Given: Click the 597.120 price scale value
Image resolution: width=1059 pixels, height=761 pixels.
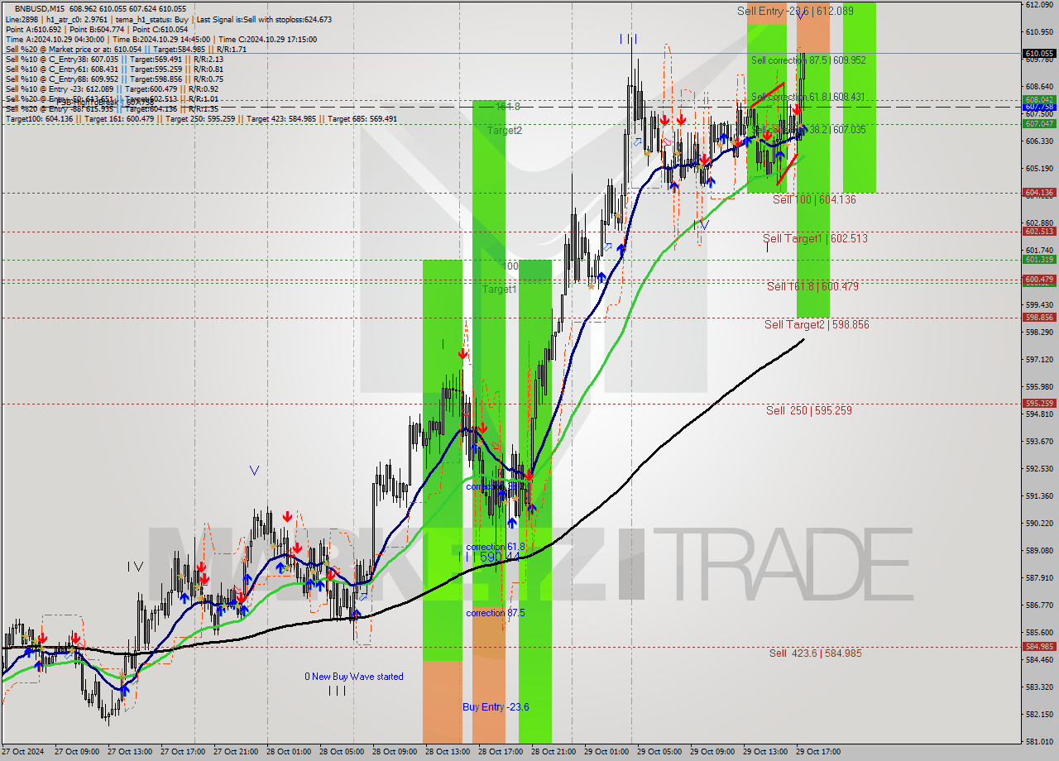Looking at the screenshot, I should tap(1039, 359).
